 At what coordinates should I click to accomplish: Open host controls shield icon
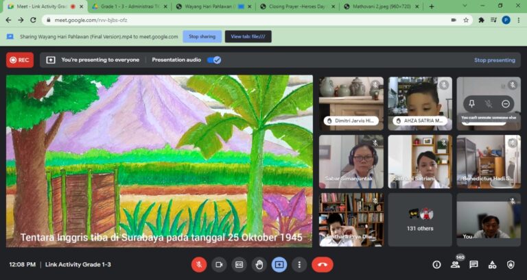[x=511, y=264]
